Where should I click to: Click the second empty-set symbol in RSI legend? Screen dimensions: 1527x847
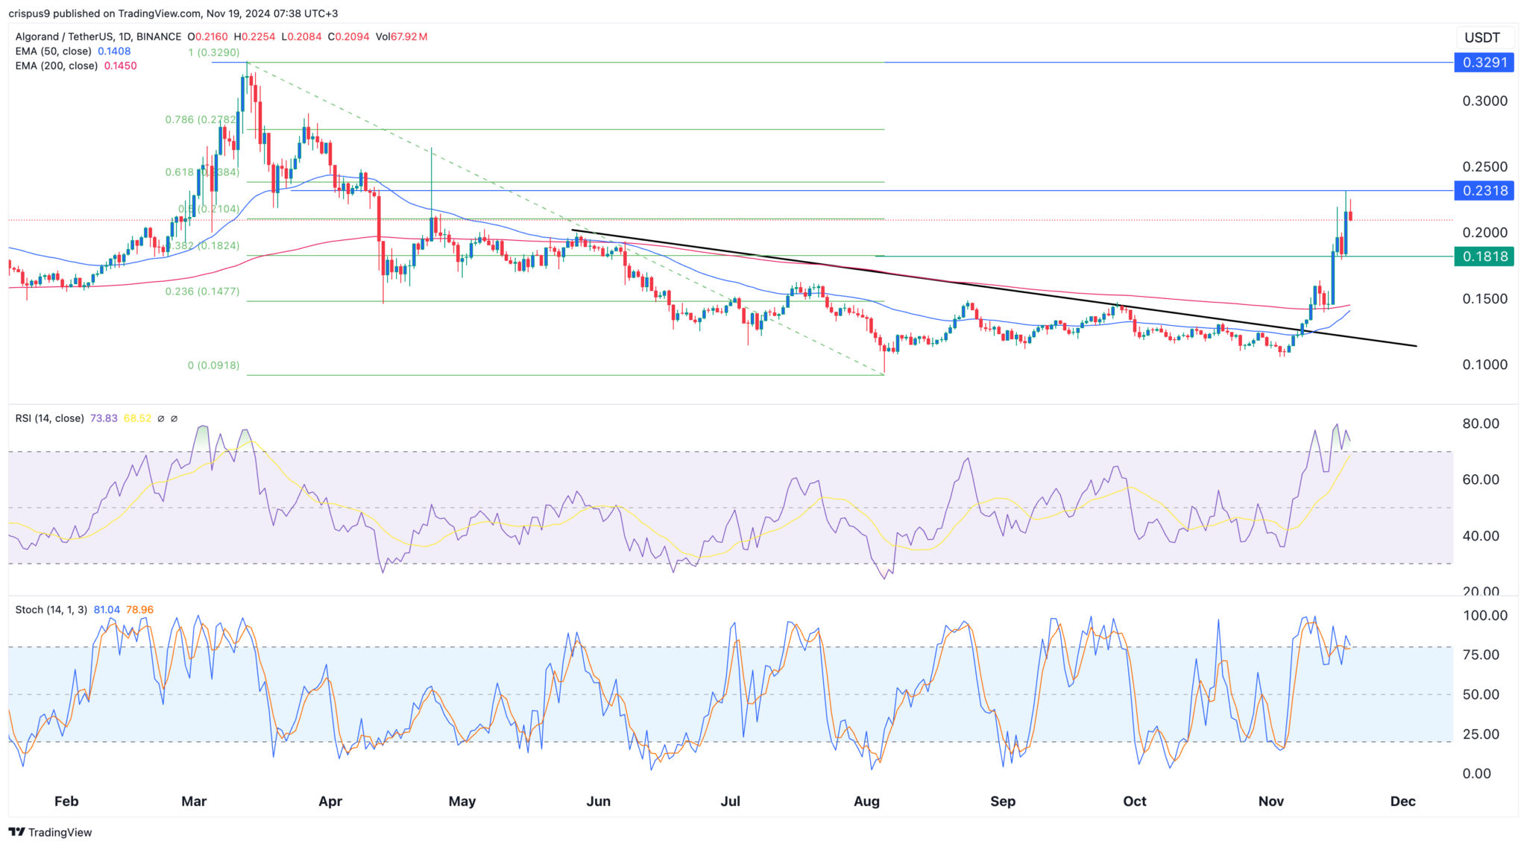(x=174, y=419)
